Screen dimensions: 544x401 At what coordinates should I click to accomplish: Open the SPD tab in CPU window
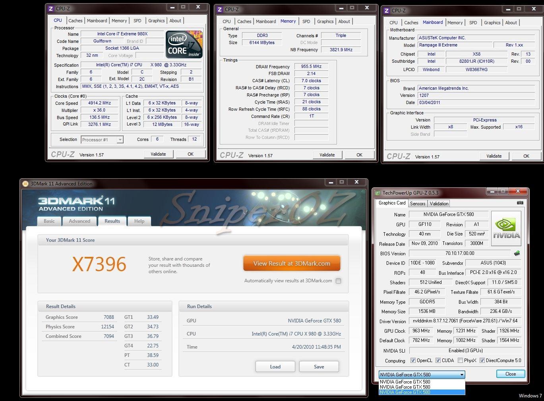click(x=137, y=21)
